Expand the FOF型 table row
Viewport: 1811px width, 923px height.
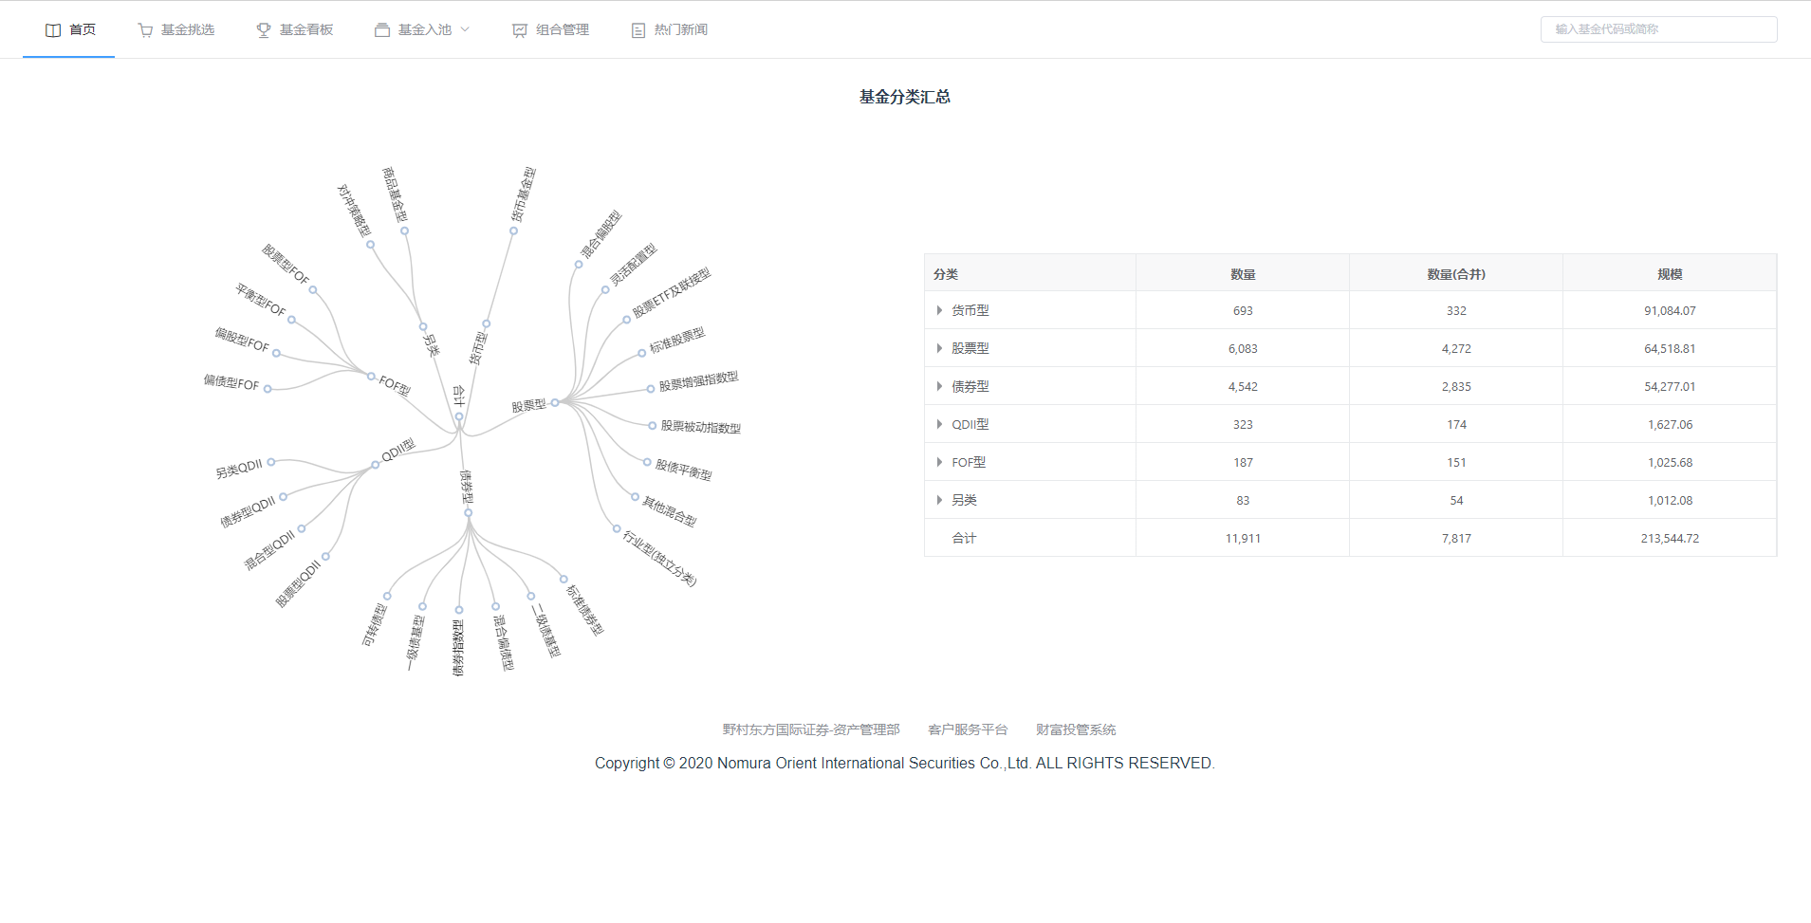[x=939, y=462]
